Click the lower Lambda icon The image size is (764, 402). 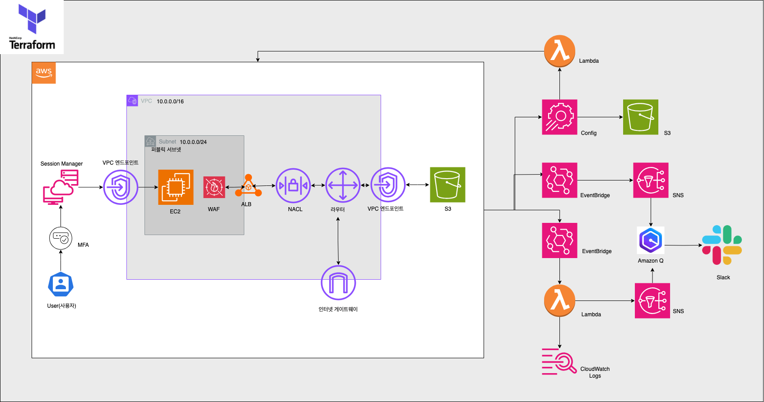coord(559,300)
